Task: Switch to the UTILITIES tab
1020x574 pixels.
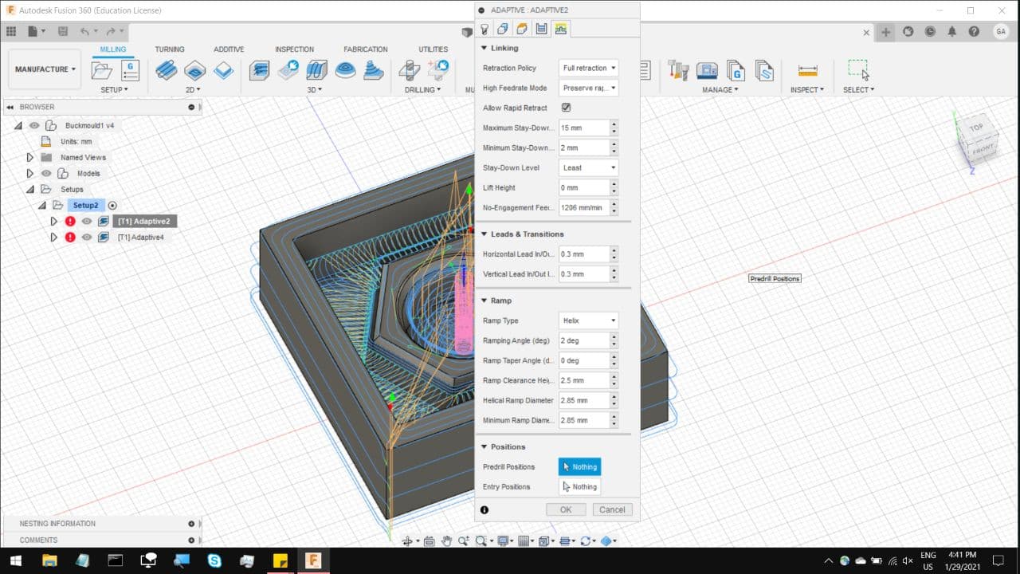Action: click(x=433, y=49)
